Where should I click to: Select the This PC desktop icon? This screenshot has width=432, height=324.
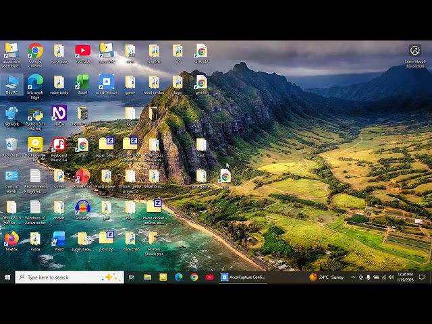coord(11,84)
